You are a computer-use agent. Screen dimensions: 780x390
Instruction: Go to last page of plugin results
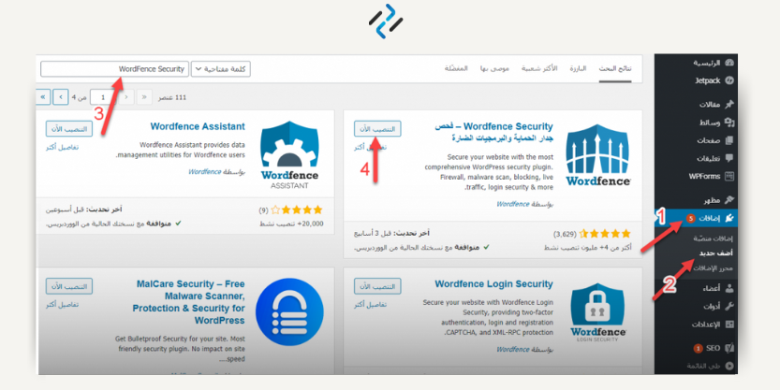[43, 97]
